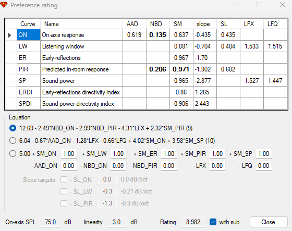Select the ER curve cell
This screenshot has width=292, height=231.
29,58
